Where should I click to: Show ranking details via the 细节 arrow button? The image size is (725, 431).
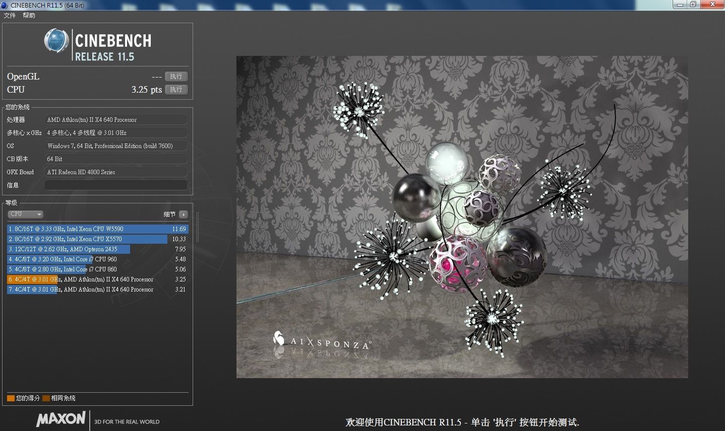pyautogui.click(x=183, y=214)
